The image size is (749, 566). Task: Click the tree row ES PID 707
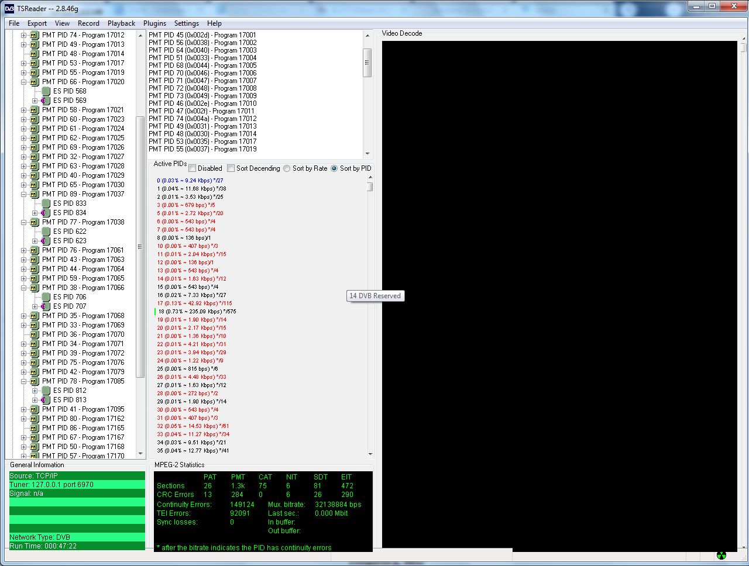tap(70, 306)
